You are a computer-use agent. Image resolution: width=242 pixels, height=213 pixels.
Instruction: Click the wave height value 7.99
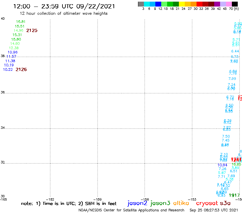point(232,79)
